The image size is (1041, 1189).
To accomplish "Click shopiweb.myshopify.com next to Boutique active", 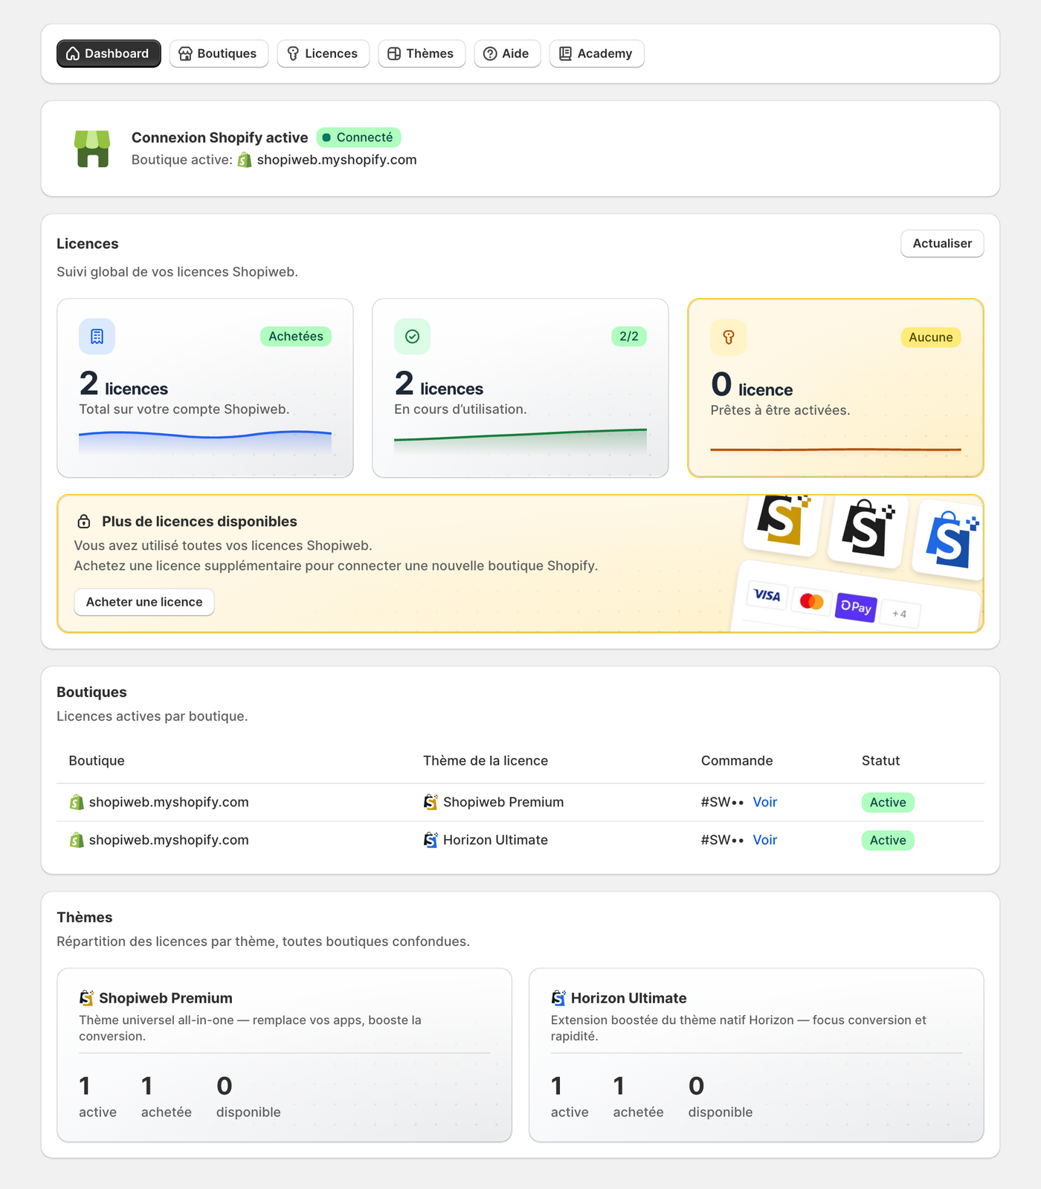I will [x=337, y=160].
